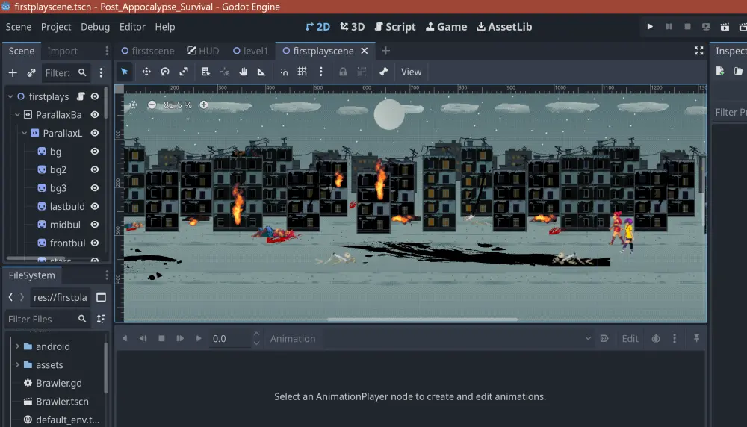
Task: Open the Import dock tab
Action: point(63,51)
